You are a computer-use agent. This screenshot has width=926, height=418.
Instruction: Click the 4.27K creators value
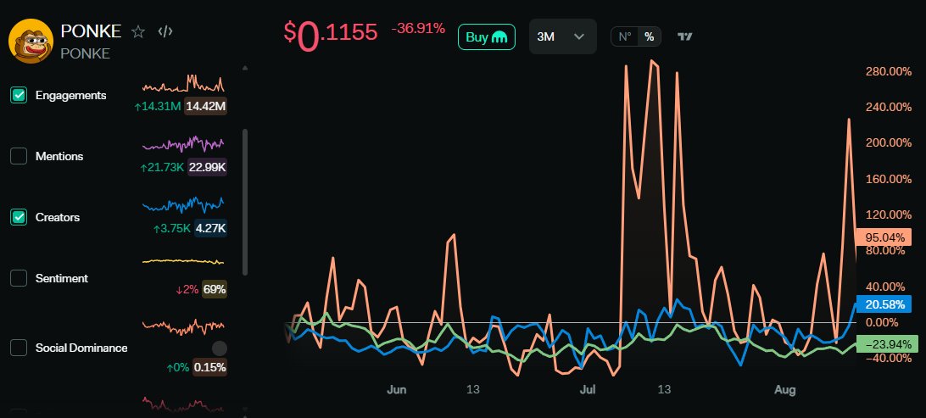tap(211, 228)
